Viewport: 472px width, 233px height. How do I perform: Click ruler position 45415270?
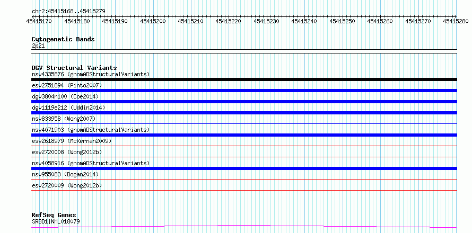(418, 21)
